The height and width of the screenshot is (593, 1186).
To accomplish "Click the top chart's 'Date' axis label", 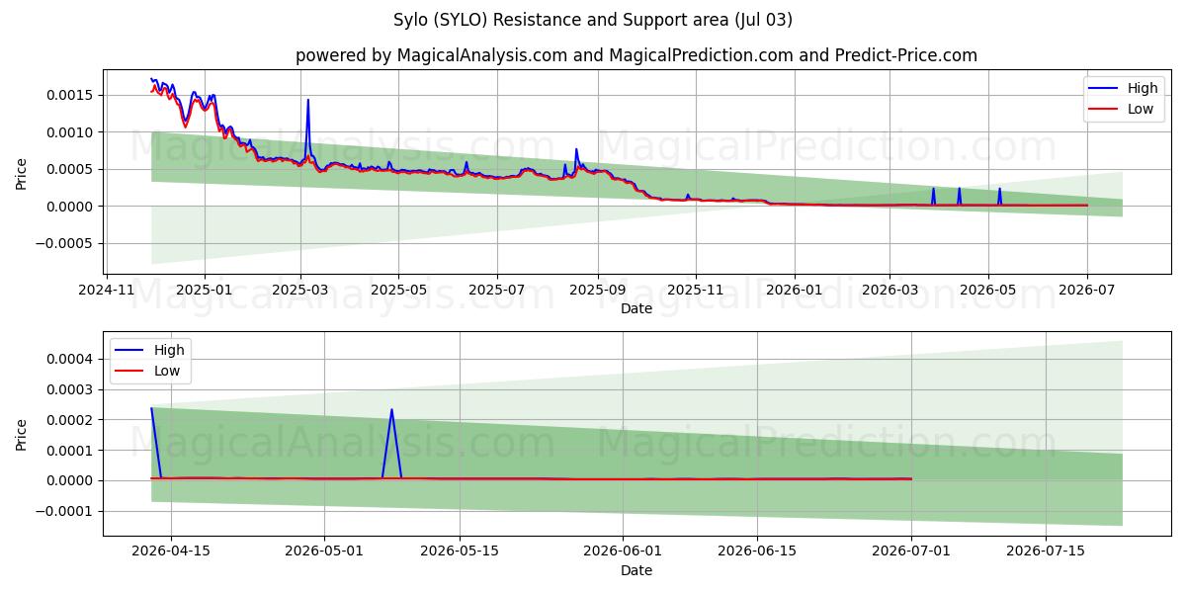I will (636, 308).
